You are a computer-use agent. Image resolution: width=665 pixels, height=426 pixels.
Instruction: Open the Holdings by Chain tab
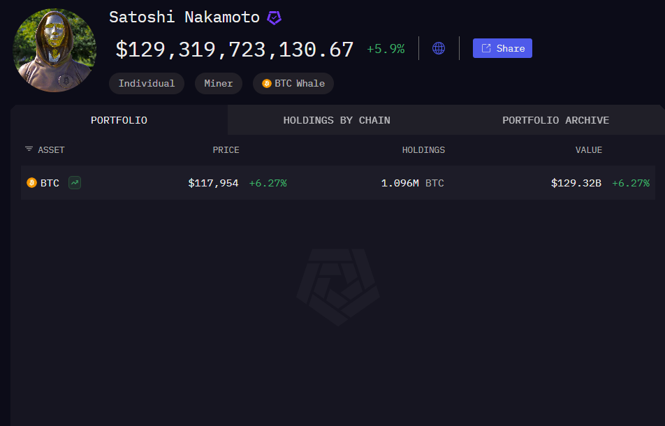(x=337, y=120)
